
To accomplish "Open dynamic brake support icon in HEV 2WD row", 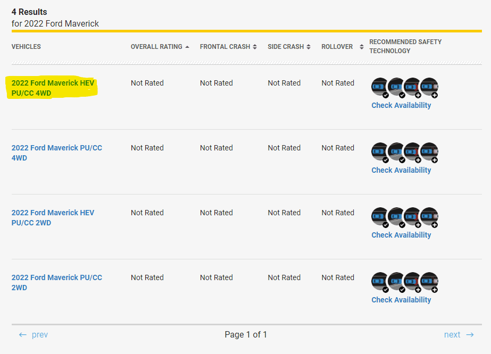I will [x=429, y=216].
